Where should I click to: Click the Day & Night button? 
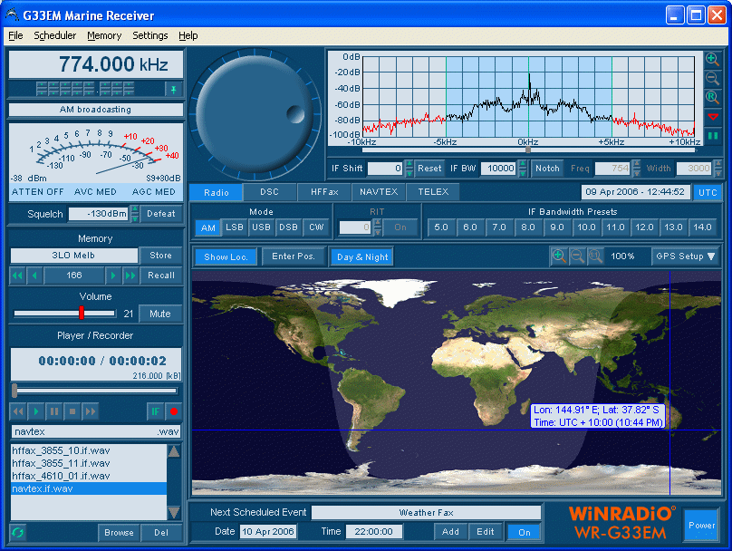(361, 256)
